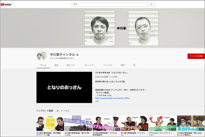This screenshot has width=205, height=137.
Task: Play the featured となりのおっさん video
Action: [64, 87]
